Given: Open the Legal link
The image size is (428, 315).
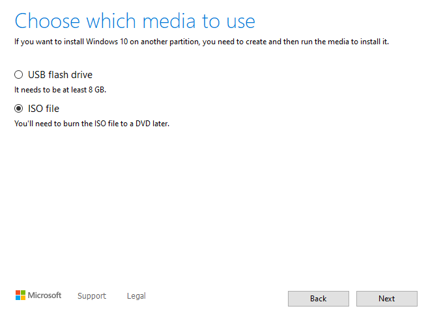Looking at the screenshot, I should (x=136, y=296).
